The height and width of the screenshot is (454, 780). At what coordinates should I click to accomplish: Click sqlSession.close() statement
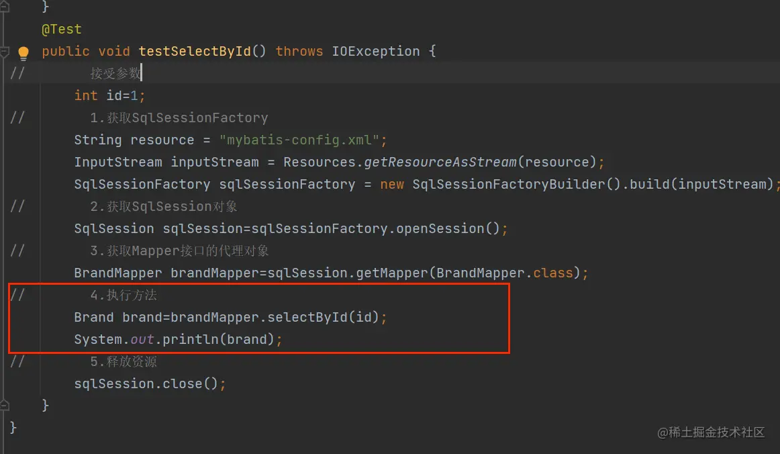[150, 383]
